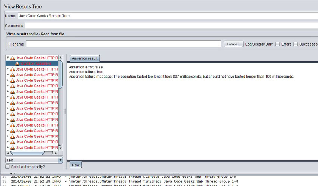Click the 'Assertion failure: true' text

(86, 72)
